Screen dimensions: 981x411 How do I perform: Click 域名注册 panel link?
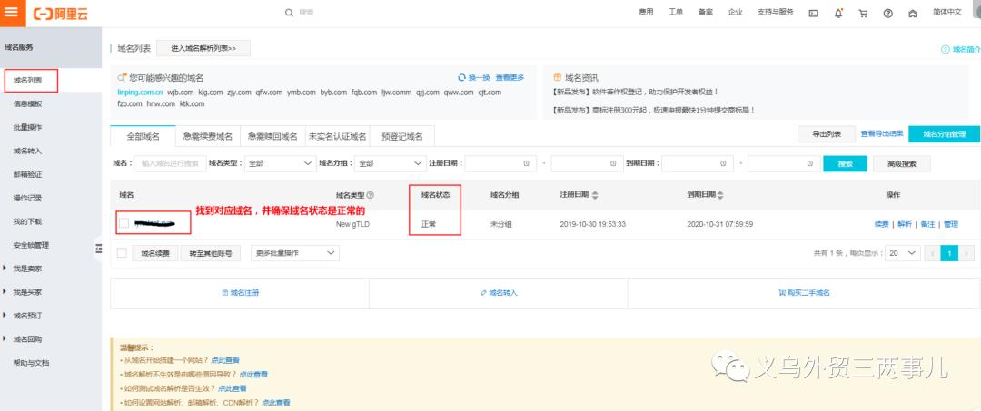pyautogui.click(x=240, y=292)
